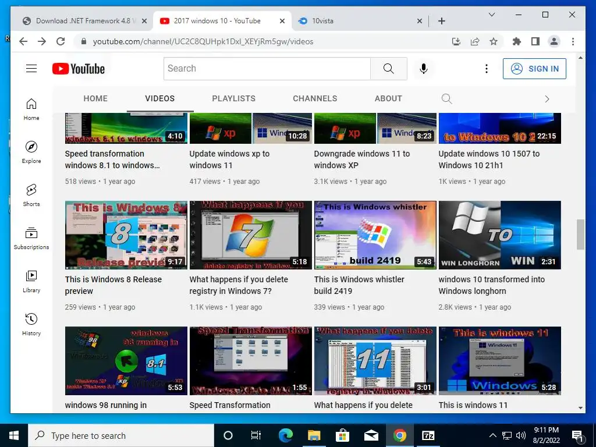Image resolution: width=596 pixels, height=447 pixels.
Task: Click the browser address bar URL
Action: (203, 41)
